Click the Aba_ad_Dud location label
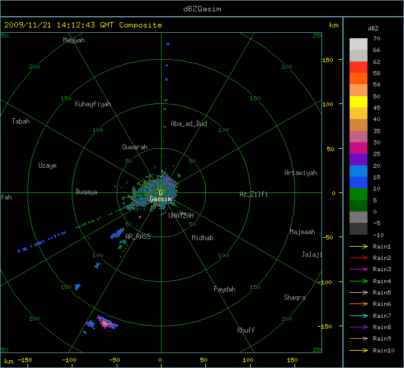Screen dimensions: 404x368 [x=189, y=124]
